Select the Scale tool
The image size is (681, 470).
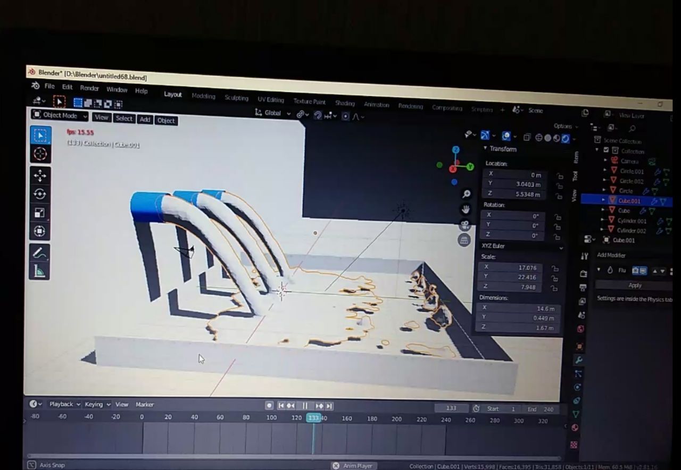(40, 213)
